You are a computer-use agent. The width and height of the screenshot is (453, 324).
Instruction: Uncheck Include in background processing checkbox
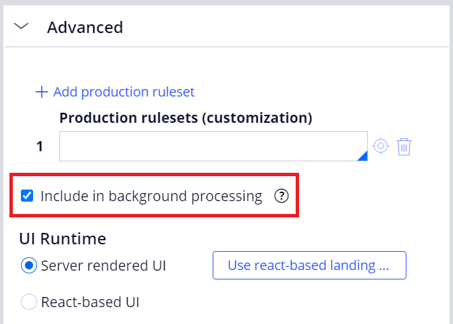[x=27, y=196]
